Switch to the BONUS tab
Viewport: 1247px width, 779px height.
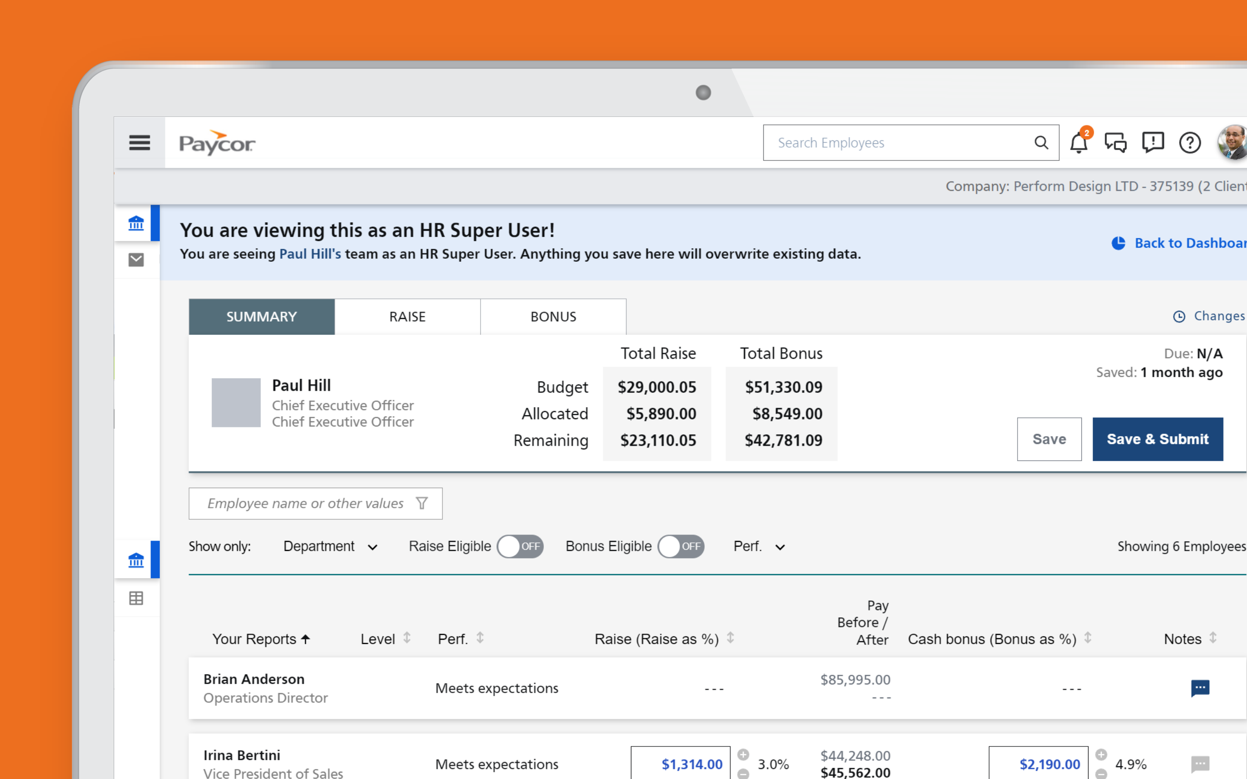point(553,316)
